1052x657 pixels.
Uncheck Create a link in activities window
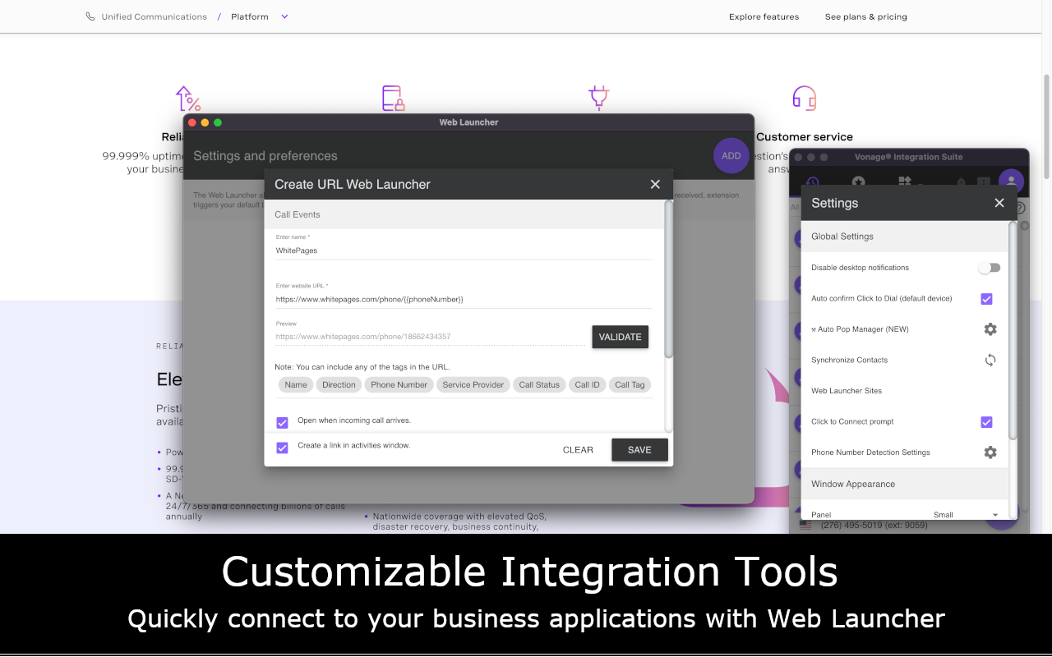(x=282, y=448)
